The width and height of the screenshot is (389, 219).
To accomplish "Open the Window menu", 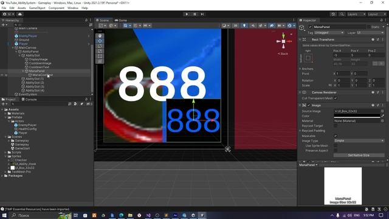I will tap(73, 8).
